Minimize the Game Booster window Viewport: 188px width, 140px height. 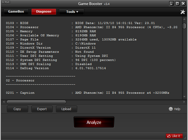point(171,4)
